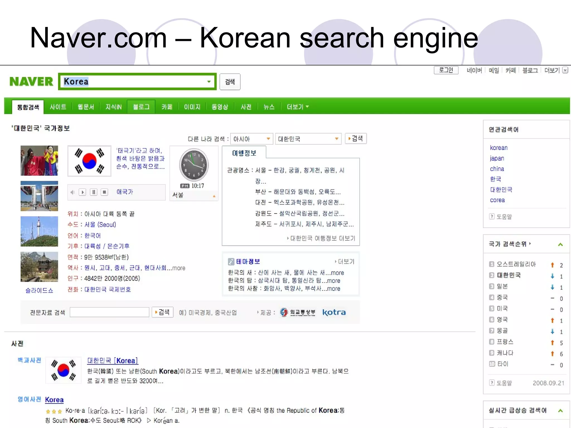Focus the Korea search input field
Viewport: 571px width, 428px height.
137,81
